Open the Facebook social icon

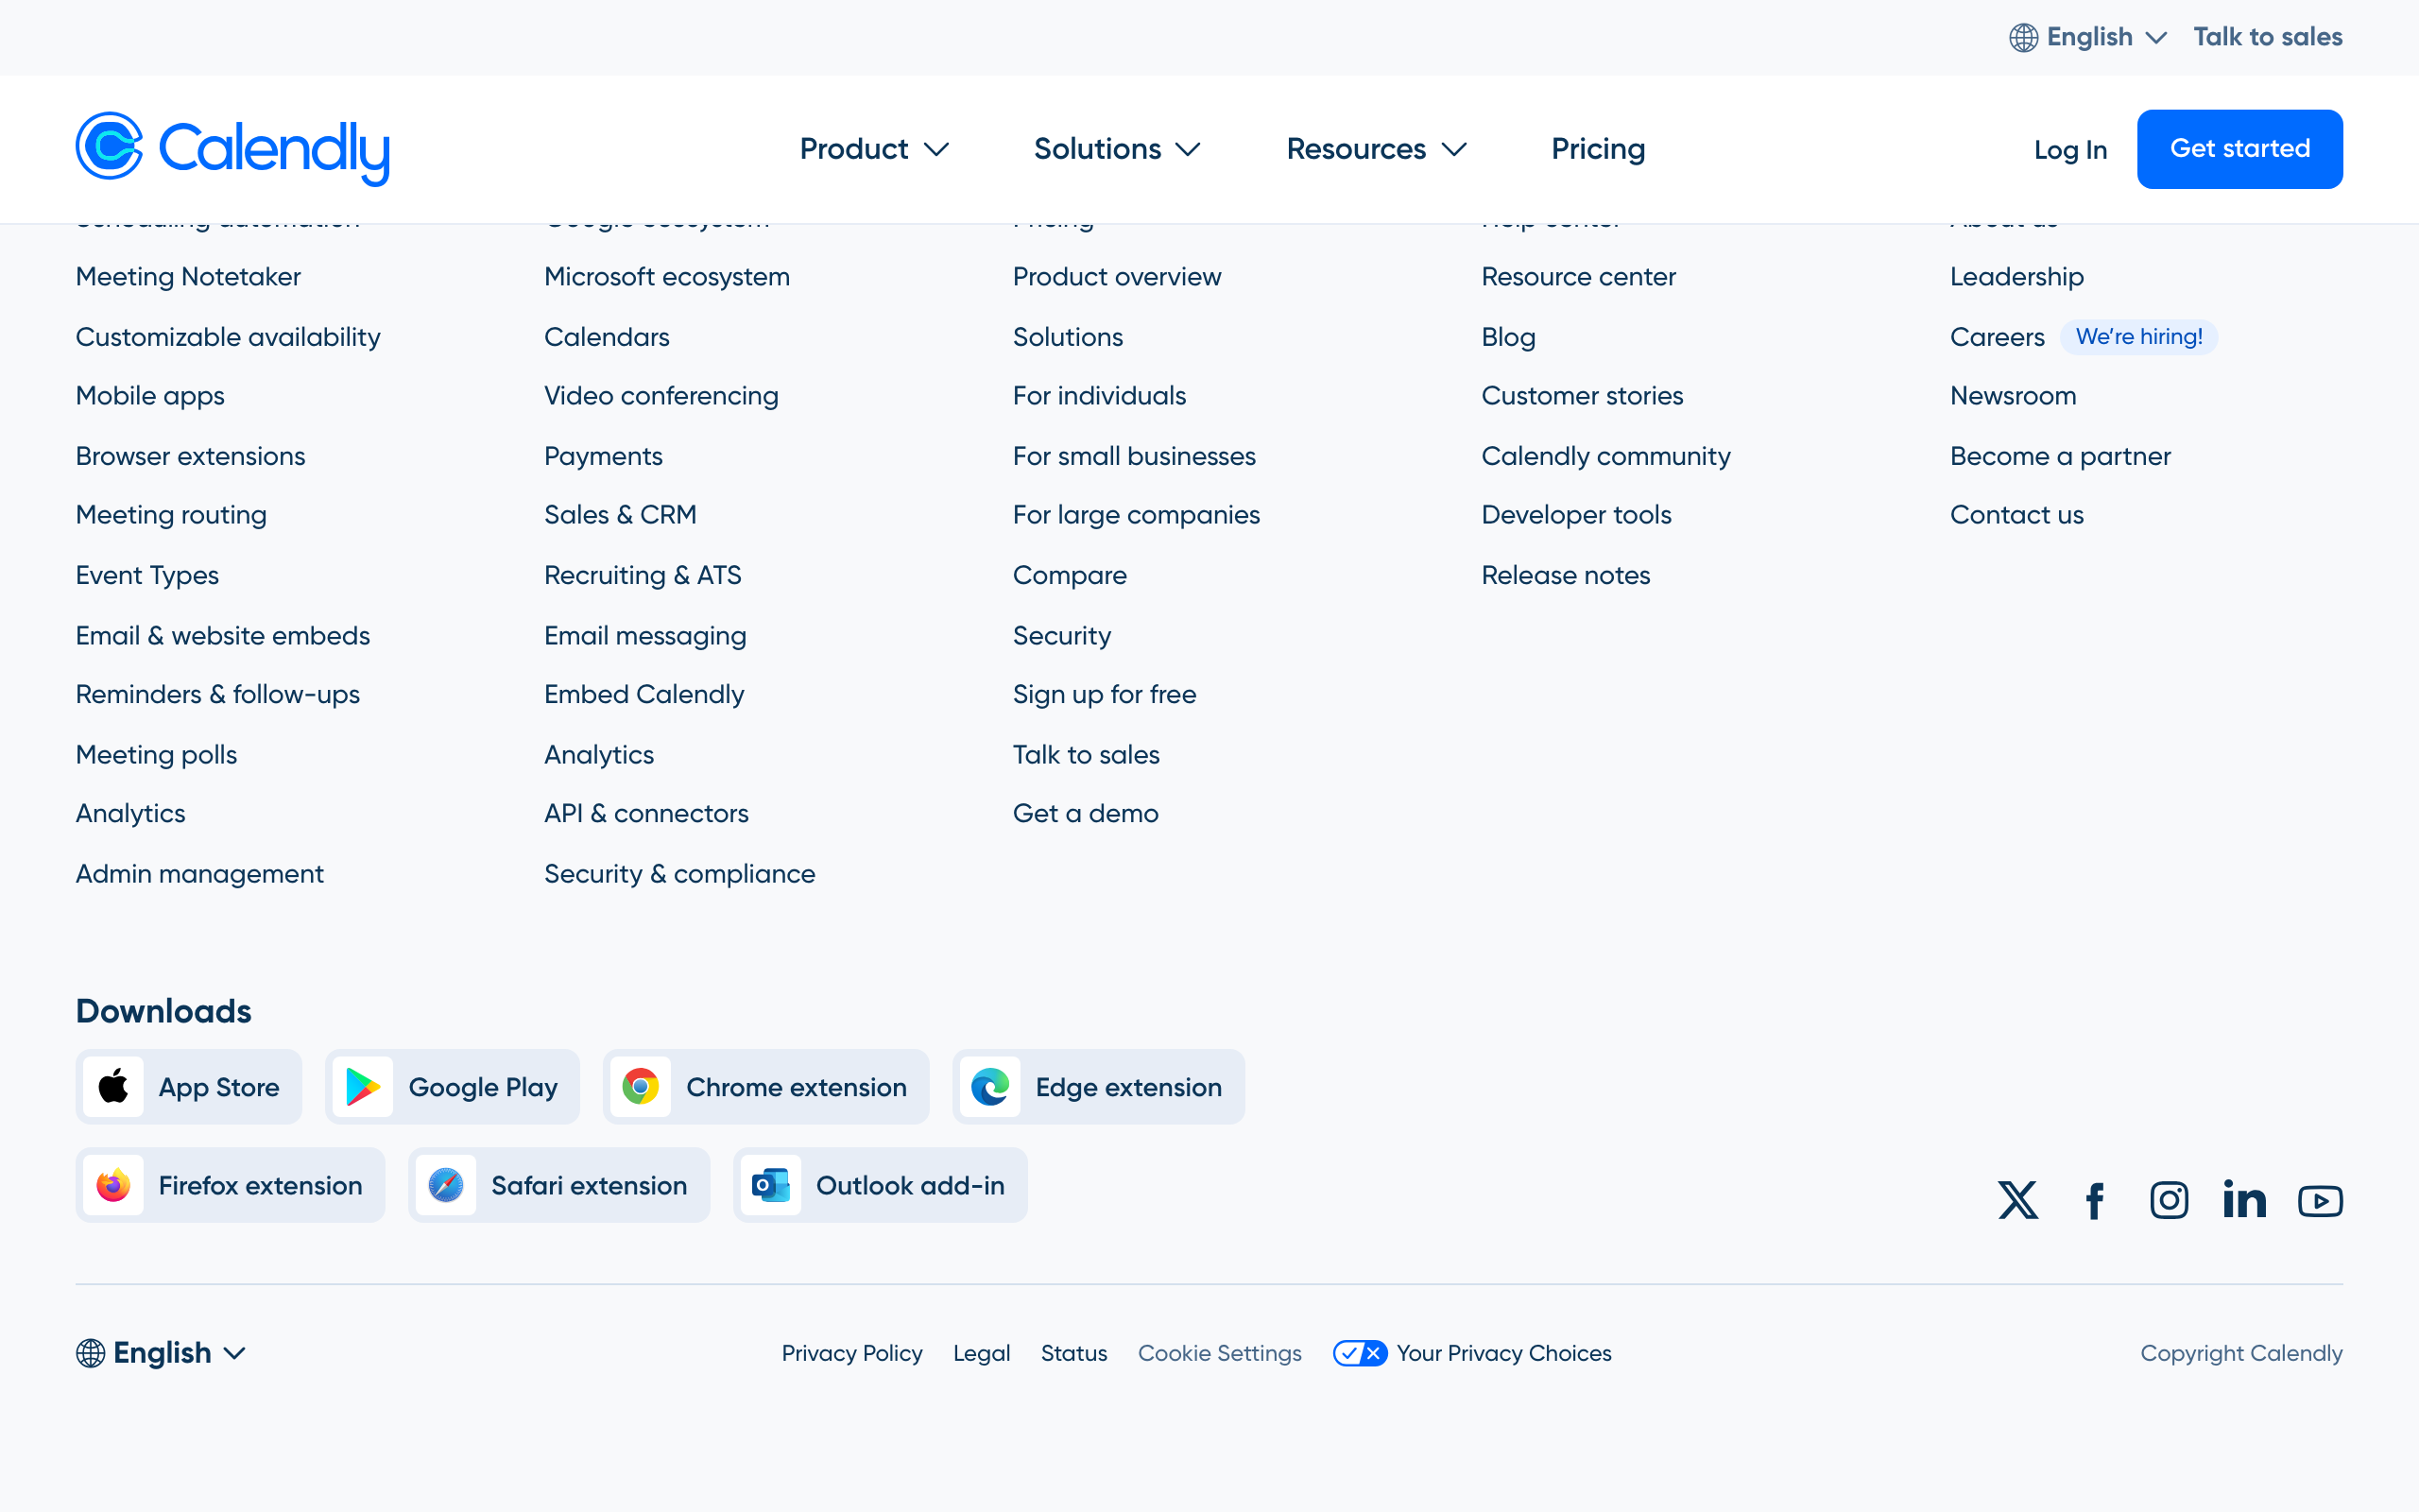click(2094, 1200)
